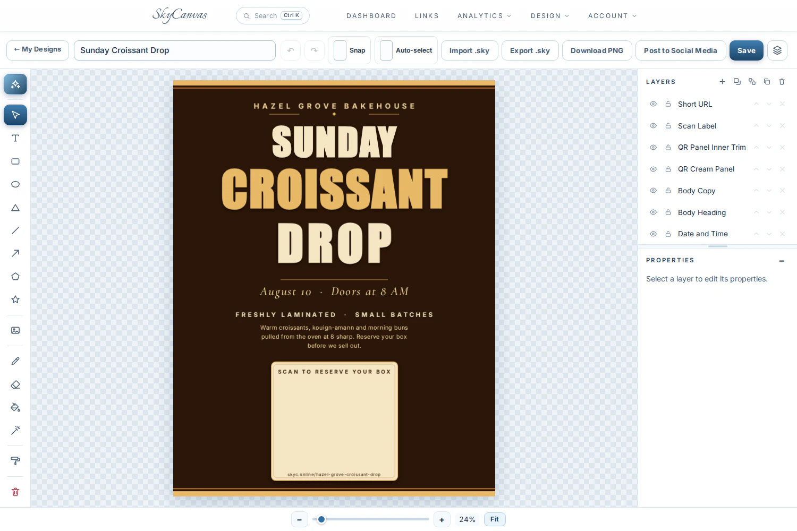Hide the Scan Label layer
Viewport: 797px width, 531px height.
point(653,126)
